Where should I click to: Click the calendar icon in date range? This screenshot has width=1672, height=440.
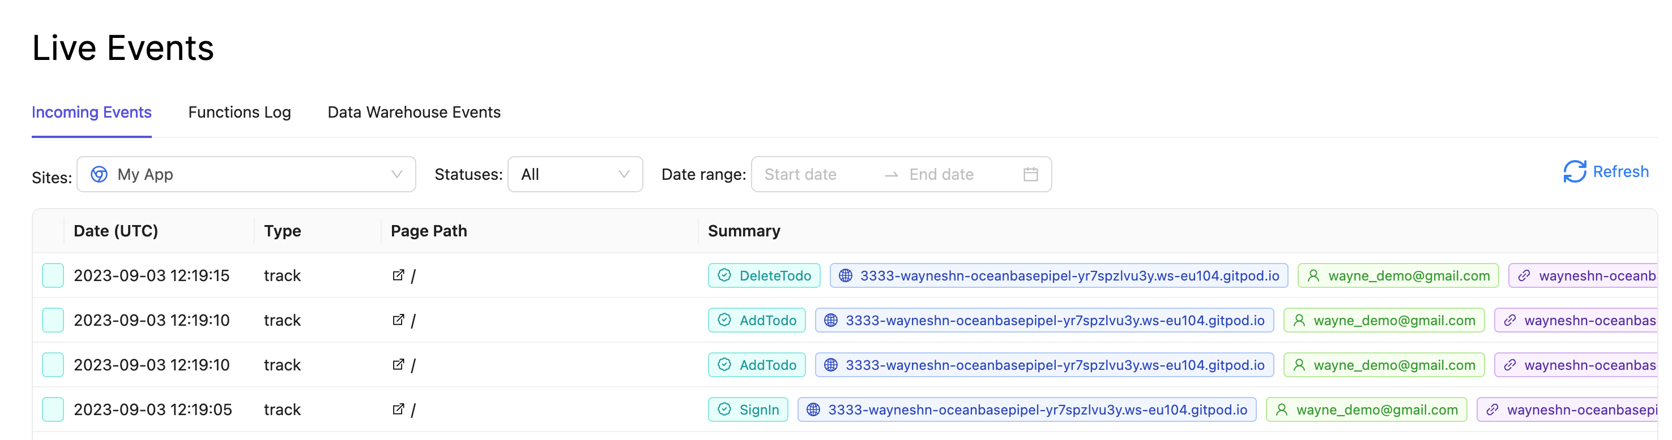coord(1030,174)
